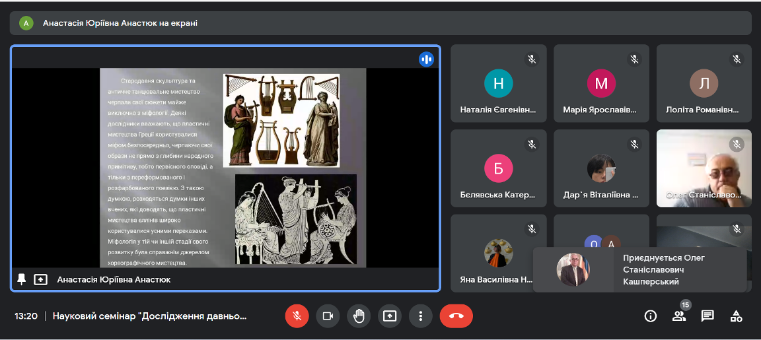The image size is (761, 340).
Task: Click the screen share icon beside the presenter name
Action: [x=40, y=279]
